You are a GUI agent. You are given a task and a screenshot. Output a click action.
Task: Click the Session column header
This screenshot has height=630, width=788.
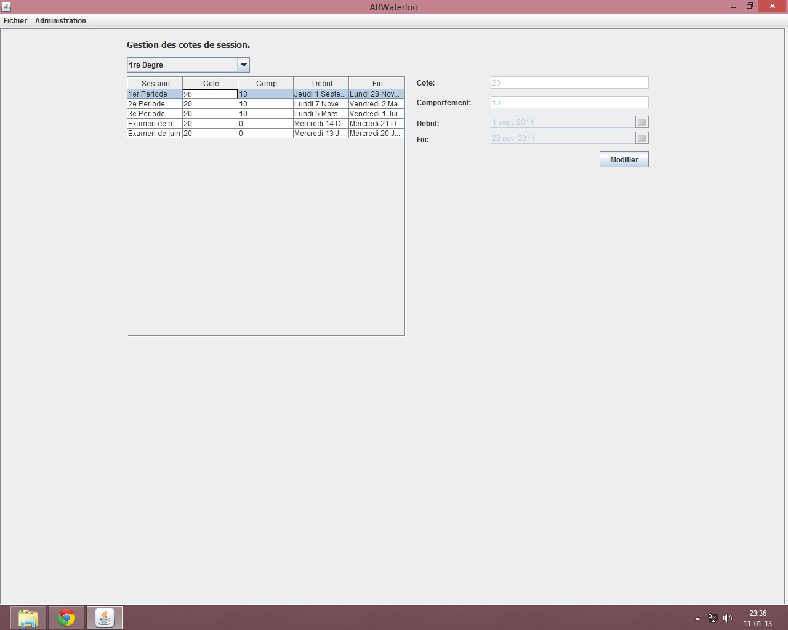pos(155,83)
